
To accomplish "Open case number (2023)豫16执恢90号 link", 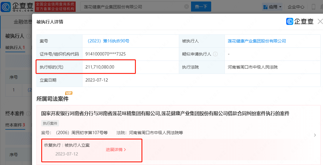I will click(107, 41).
